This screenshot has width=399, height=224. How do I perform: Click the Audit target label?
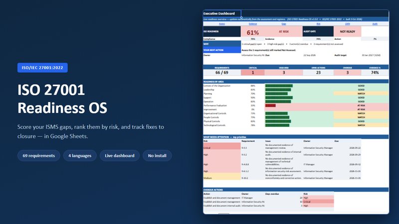(x=341, y=55)
